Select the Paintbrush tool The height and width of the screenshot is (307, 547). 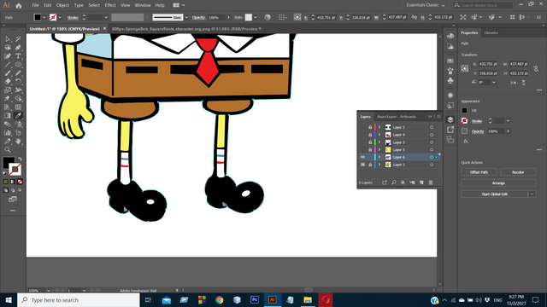click(x=8, y=73)
